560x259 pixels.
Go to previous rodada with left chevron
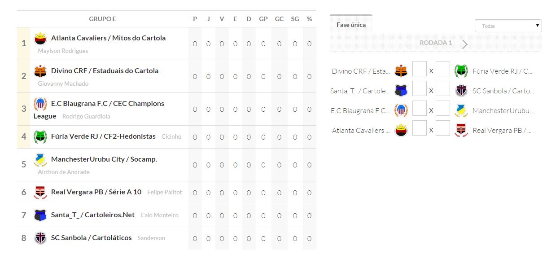coord(407,44)
